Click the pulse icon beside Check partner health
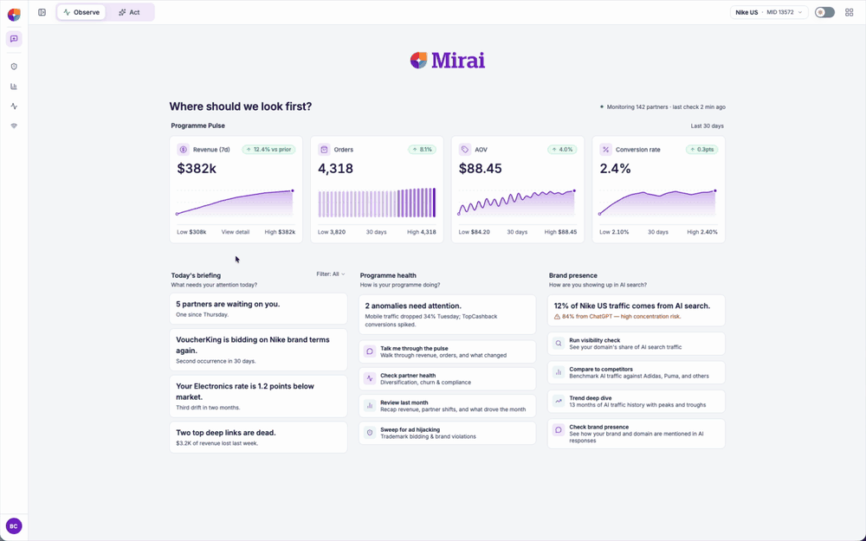Image resolution: width=866 pixels, height=541 pixels. point(370,379)
